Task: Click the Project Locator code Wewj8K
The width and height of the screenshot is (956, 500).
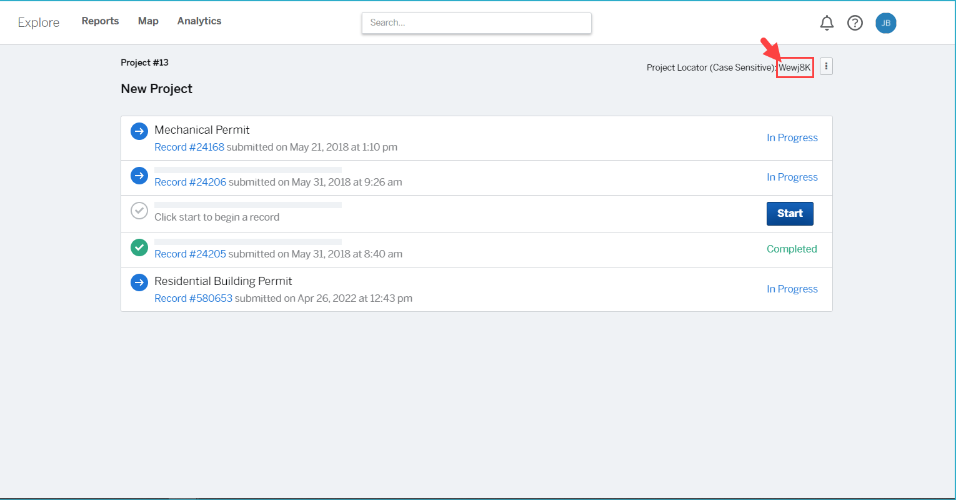Action: 795,67
